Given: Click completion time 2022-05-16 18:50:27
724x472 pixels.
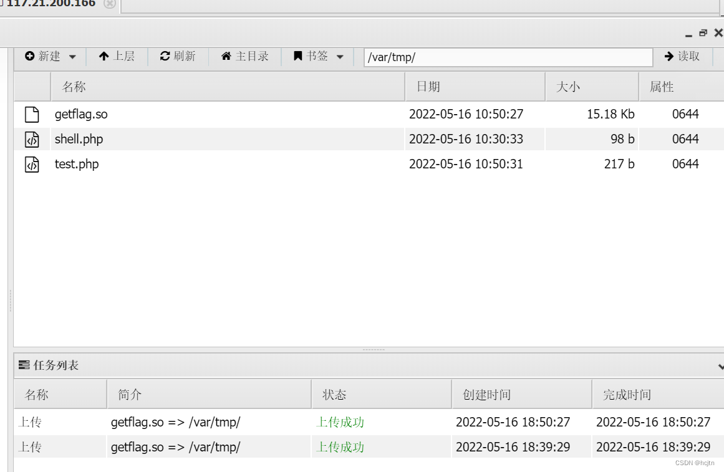Looking at the screenshot, I should pyautogui.click(x=654, y=422).
